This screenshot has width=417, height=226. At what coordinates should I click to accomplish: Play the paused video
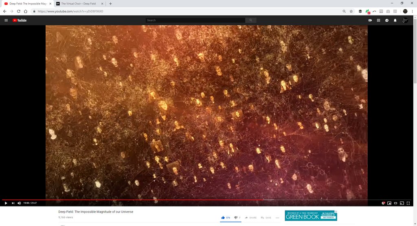(x=6, y=203)
